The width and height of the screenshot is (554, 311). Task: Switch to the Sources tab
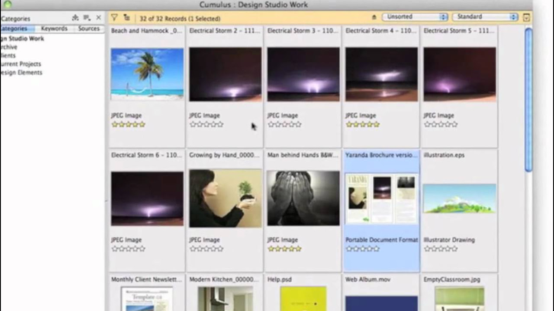pyautogui.click(x=89, y=29)
